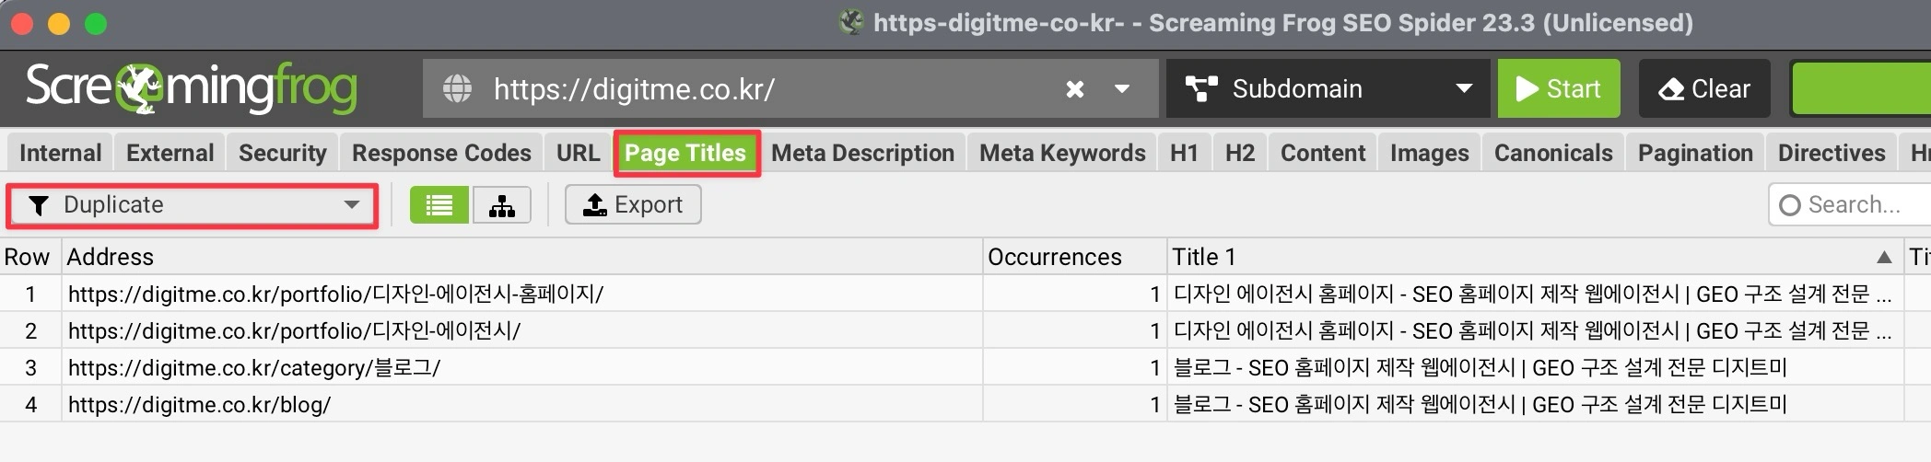
Task: Open the Duplicate filter dropdown
Action: point(193,205)
